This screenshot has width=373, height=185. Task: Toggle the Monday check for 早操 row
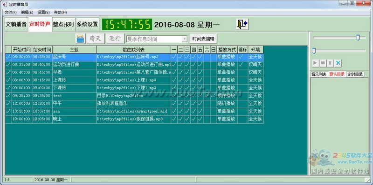coord(174,72)
